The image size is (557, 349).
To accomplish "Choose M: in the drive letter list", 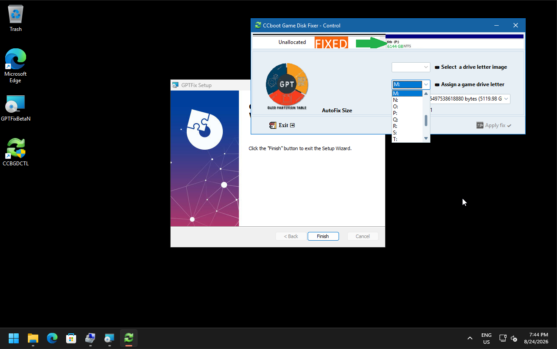I will click(x=407, y=93).
